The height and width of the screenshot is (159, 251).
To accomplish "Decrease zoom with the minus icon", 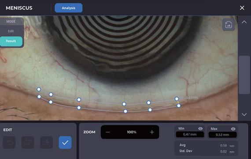I will click(x=108, y=132).
